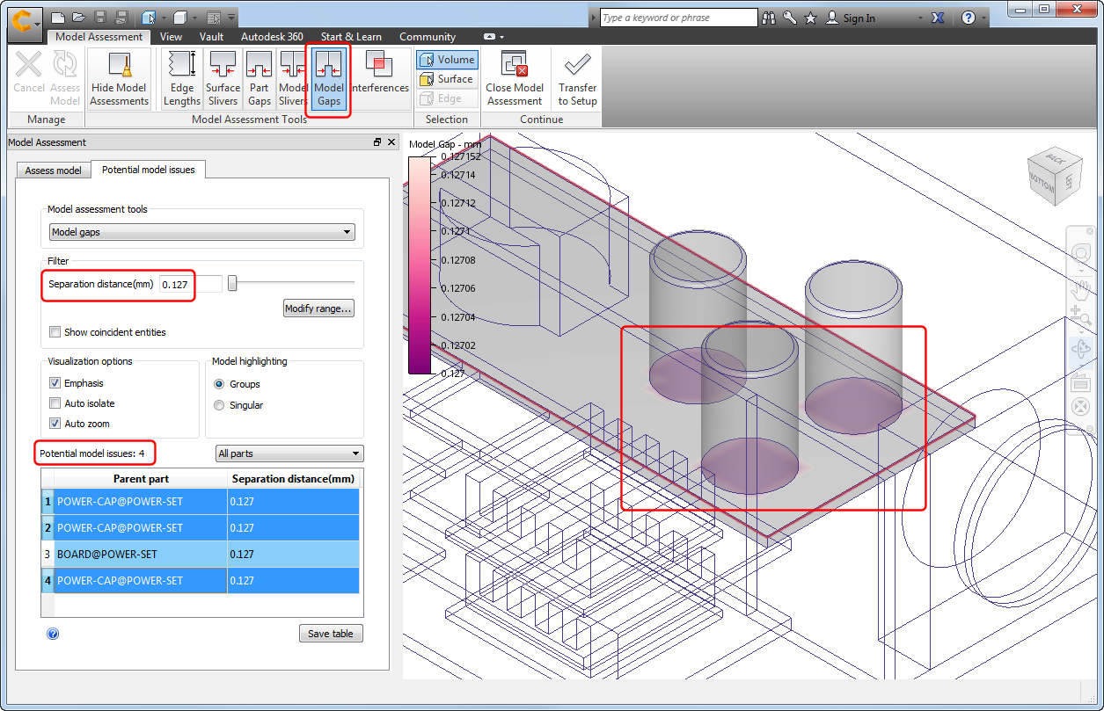Open the Start & Learn ribbon tab
This screenshot has height=711, width=1104.
click(x=351, y=37)
